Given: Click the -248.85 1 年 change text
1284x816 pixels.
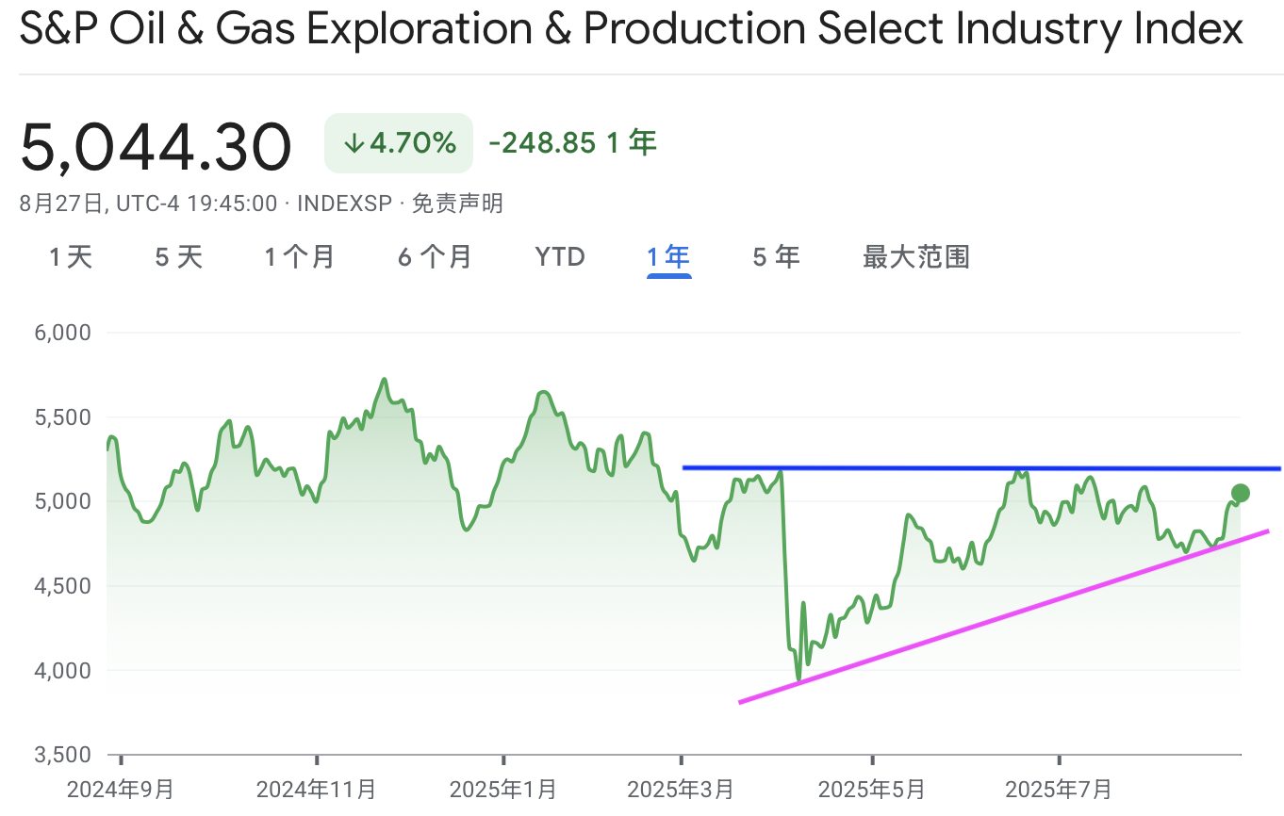Looking at the screenshot, I should tap(572, 143).
